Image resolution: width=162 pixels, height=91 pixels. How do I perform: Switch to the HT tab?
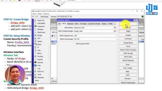coord(59,24)
